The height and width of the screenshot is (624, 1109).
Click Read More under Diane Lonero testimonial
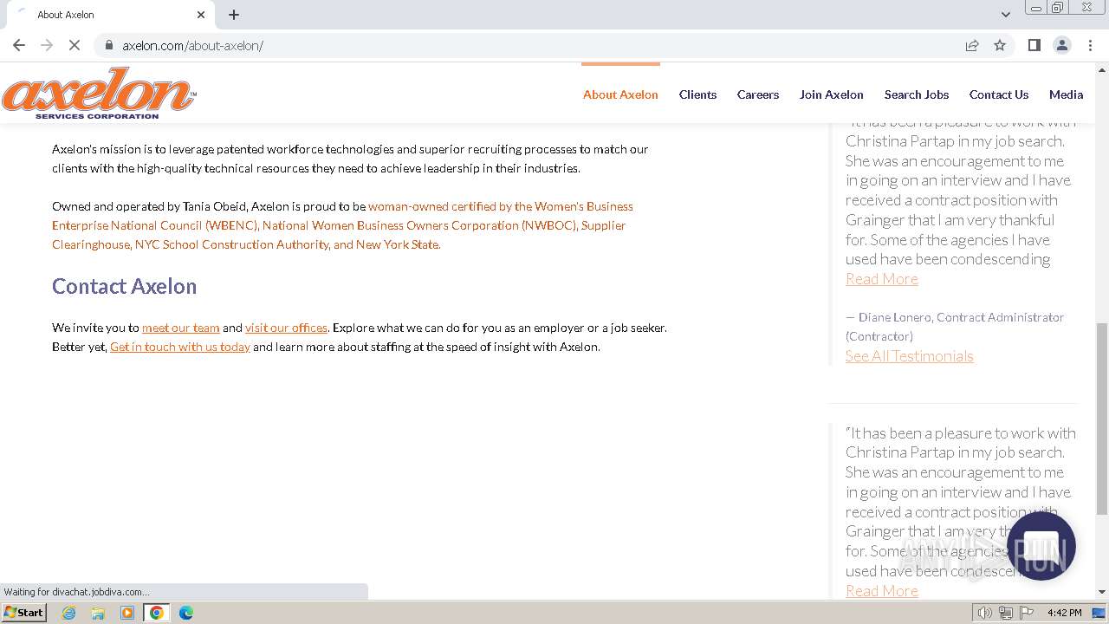coord(882,278)
